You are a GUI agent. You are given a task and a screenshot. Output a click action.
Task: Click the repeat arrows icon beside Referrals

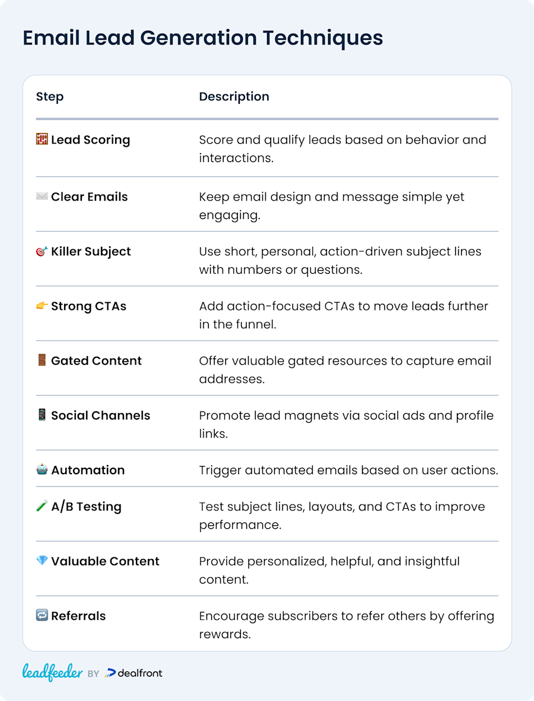[x=42, y=615]
